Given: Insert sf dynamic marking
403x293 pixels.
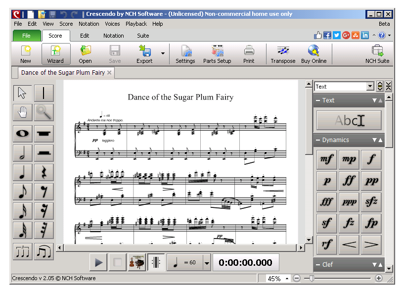Looking at the screenshot, I should (x=327, y=223).
